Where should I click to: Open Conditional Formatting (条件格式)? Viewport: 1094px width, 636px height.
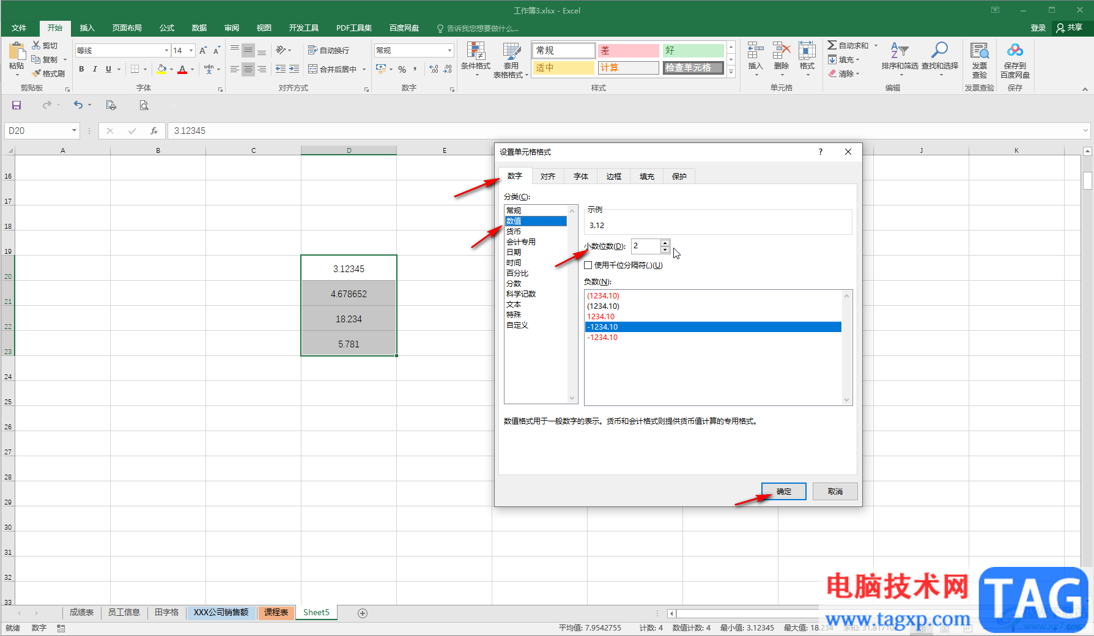(476, 60)
